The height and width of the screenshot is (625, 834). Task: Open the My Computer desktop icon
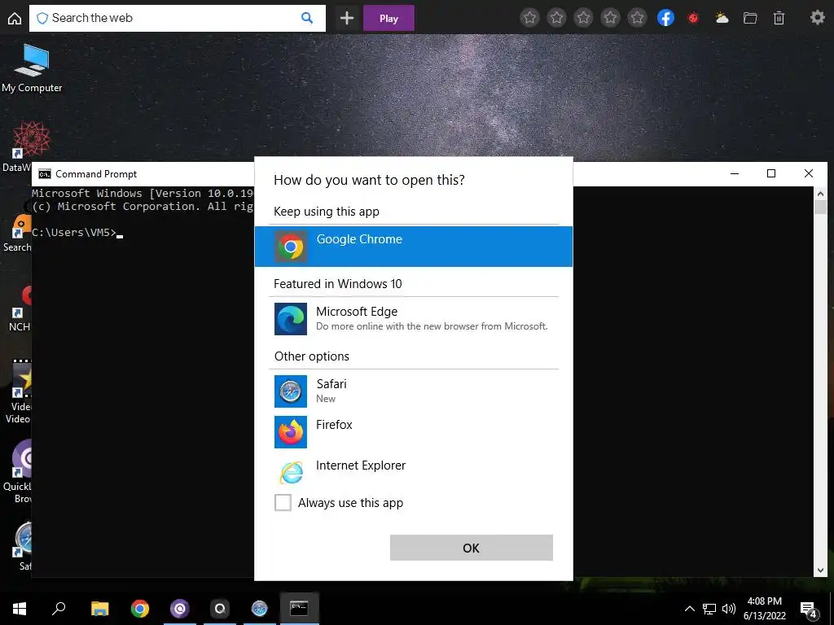[32, 68]
